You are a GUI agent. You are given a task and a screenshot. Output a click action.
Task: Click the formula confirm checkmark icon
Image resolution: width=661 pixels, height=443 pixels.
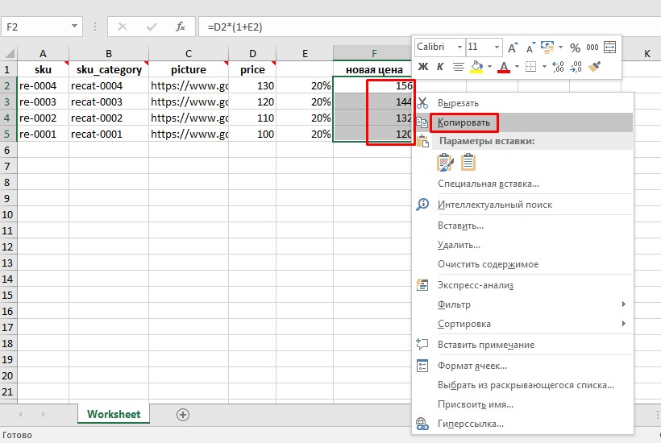(152, 27)
